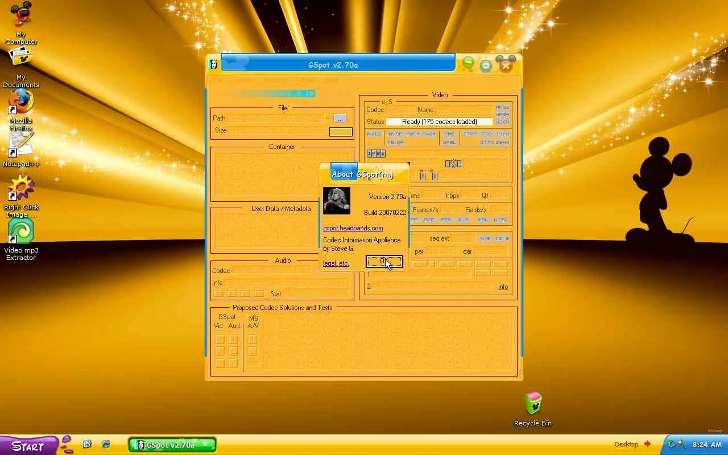Click the Desktop toolbar label on taskbar

tap(626, 444)
